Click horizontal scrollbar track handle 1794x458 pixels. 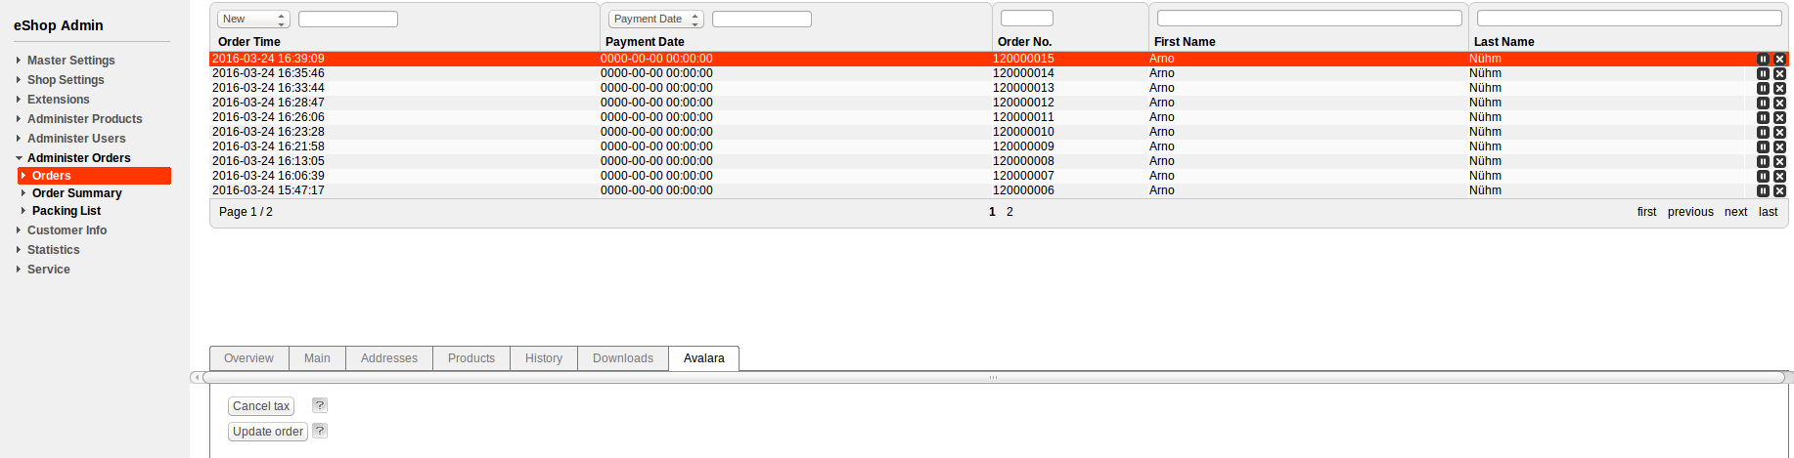[x=993, y=377]
